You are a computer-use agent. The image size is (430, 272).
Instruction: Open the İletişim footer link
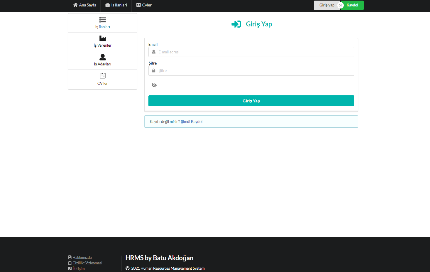[x=79, y=268]
